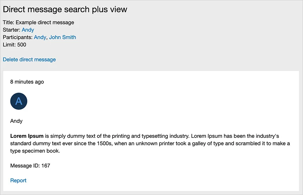Click the Delete direct message link

[x=29, y=59]
